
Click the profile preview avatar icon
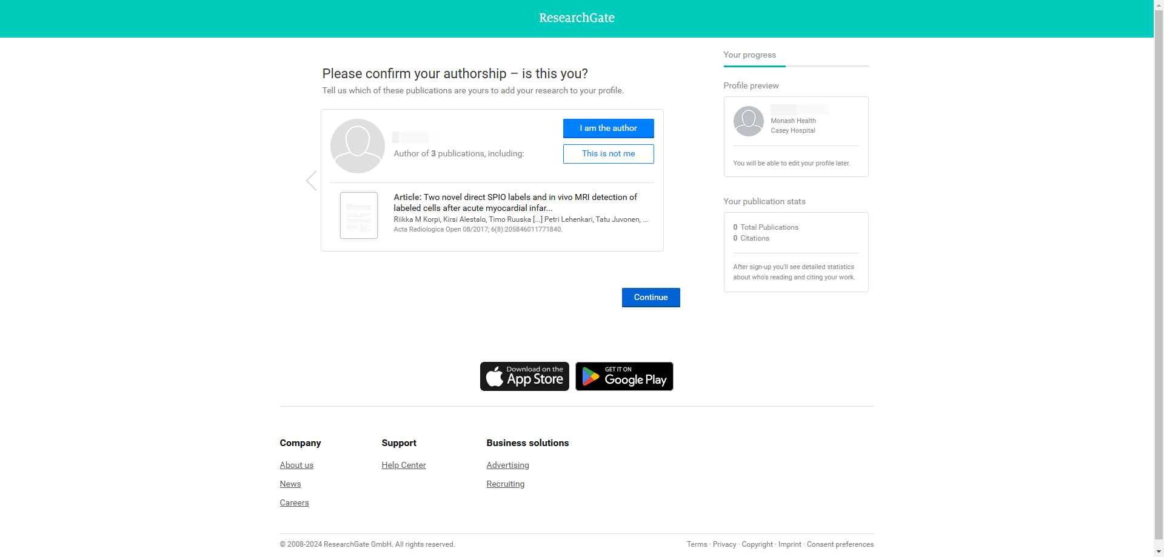[749, 121]
